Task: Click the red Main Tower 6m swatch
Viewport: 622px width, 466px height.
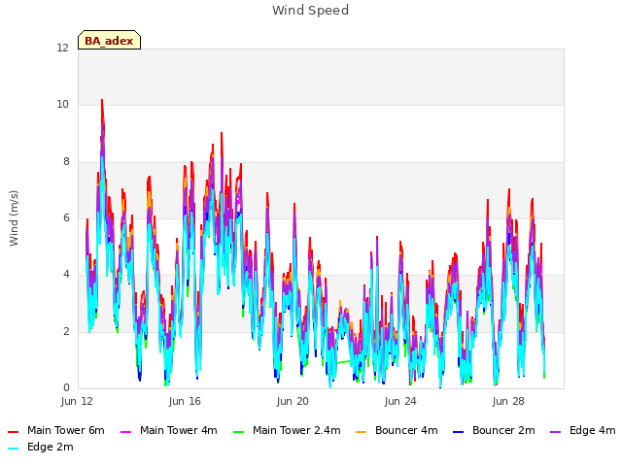Action: pyautogui.click(x=13, y=431)
